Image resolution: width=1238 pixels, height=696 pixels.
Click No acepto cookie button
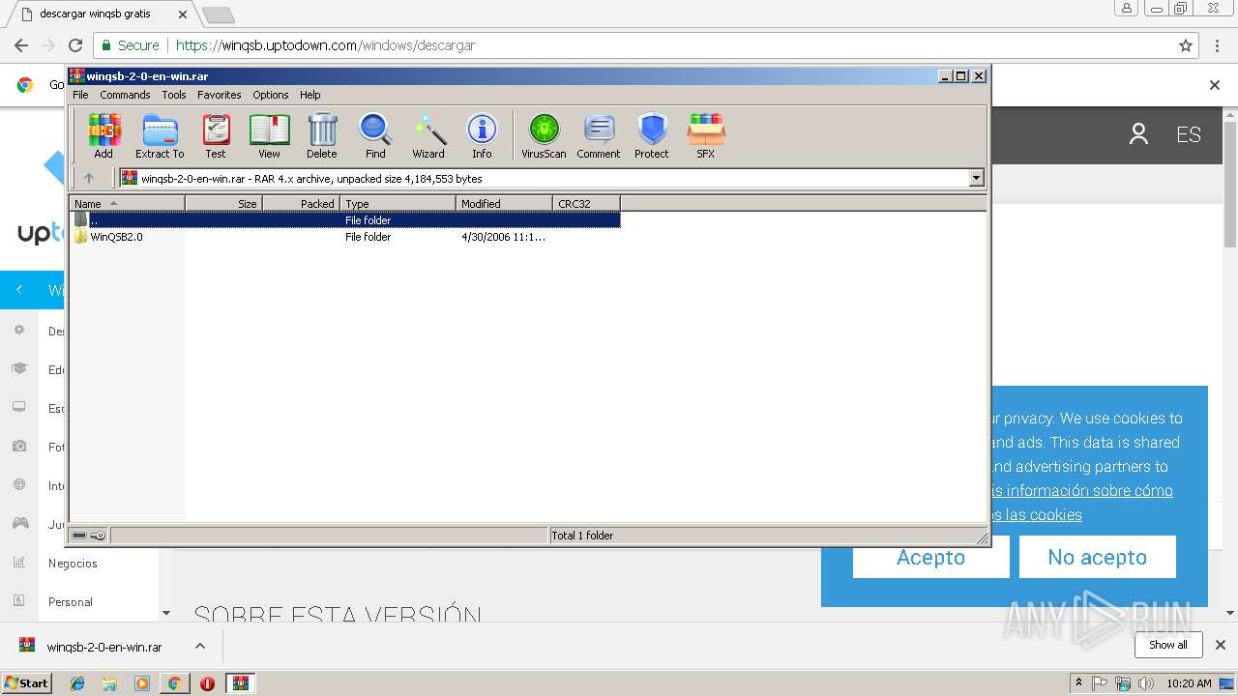(x=1097, y=557)
